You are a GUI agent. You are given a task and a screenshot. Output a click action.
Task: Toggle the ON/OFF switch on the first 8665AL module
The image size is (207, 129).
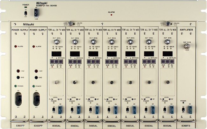[54, 110]
